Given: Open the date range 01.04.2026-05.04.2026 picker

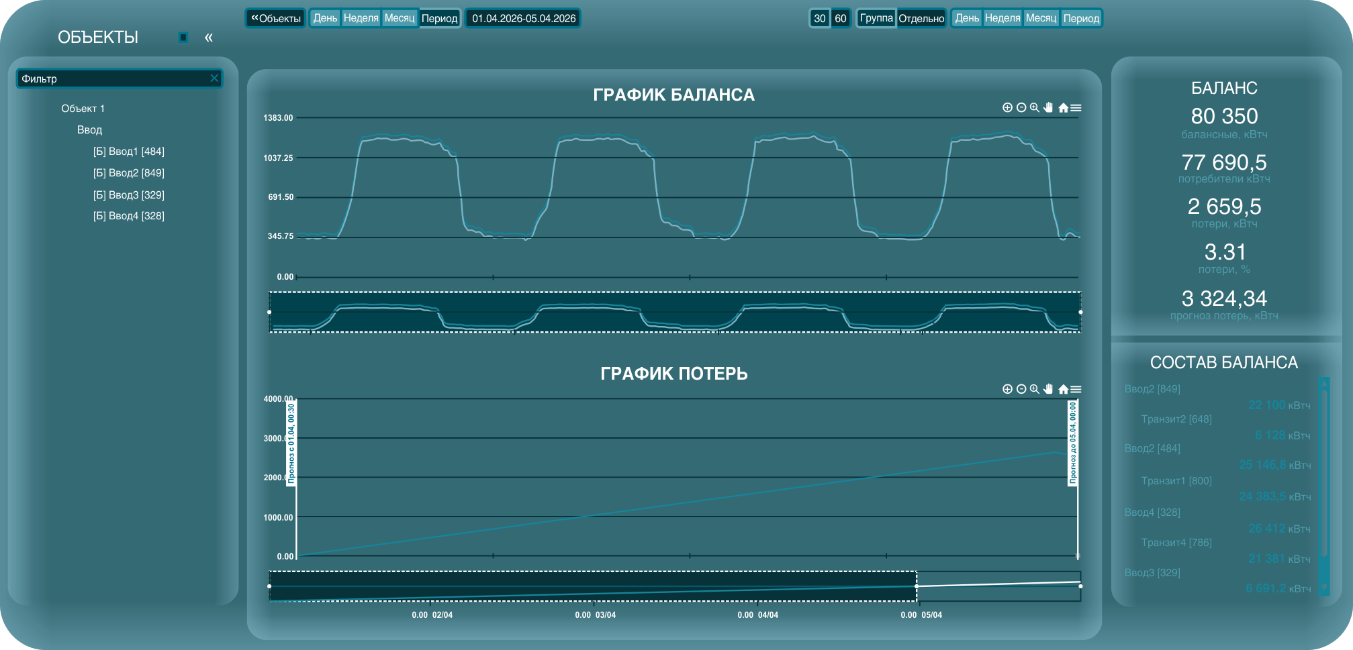Looking at the screenshot, I should [524, 18].
